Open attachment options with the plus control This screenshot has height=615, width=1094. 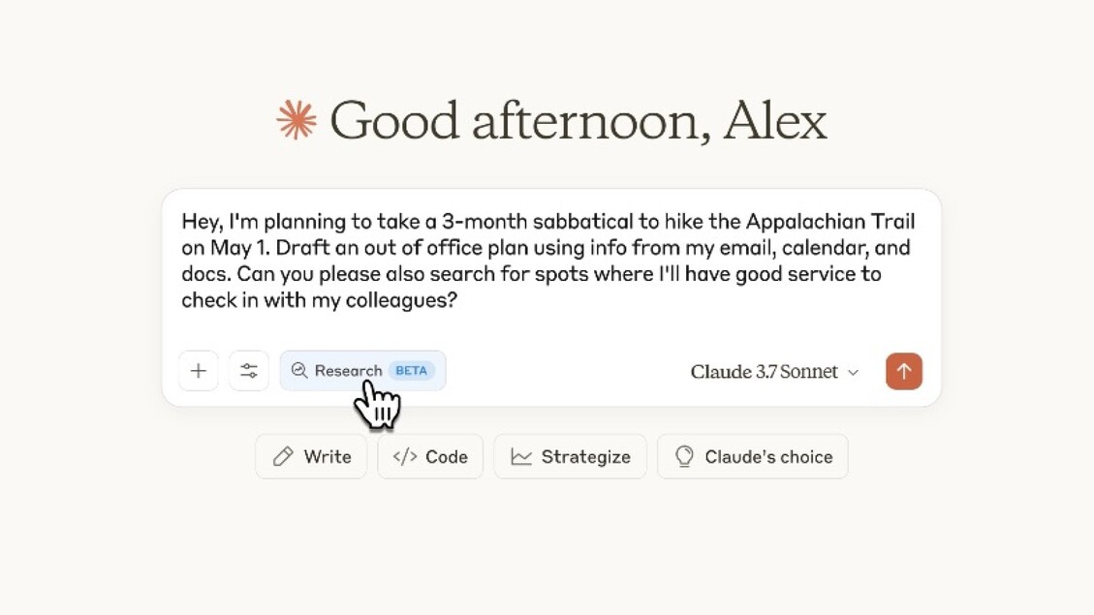pos(198,371)
